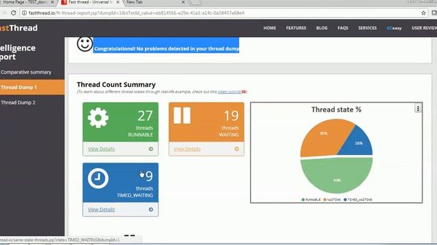Click the address bar URL field
This screenshot has width=437, height=245.
(223, 13)
